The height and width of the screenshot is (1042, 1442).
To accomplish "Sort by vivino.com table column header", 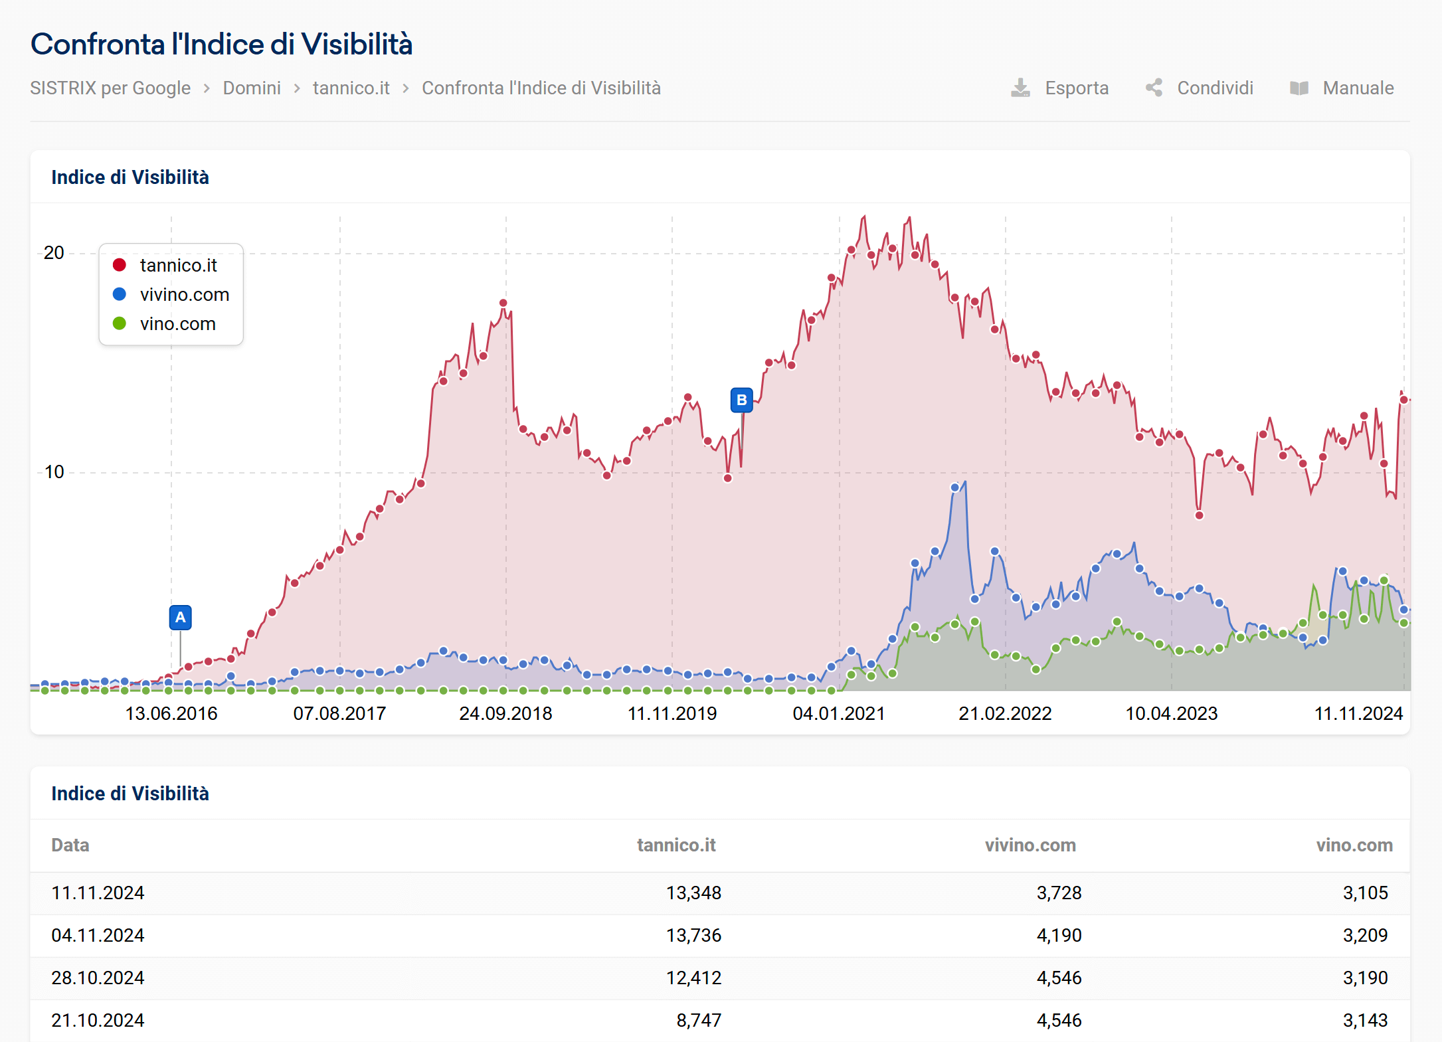I will tap(1030, 845).
